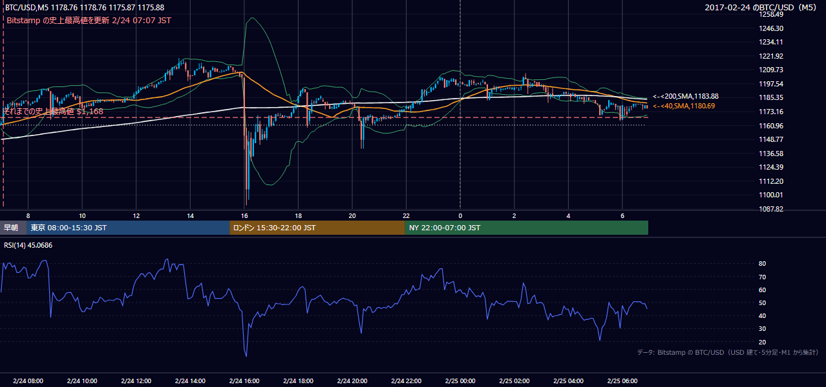Click hour label 12 under the price chart

(x=136, y=215)
